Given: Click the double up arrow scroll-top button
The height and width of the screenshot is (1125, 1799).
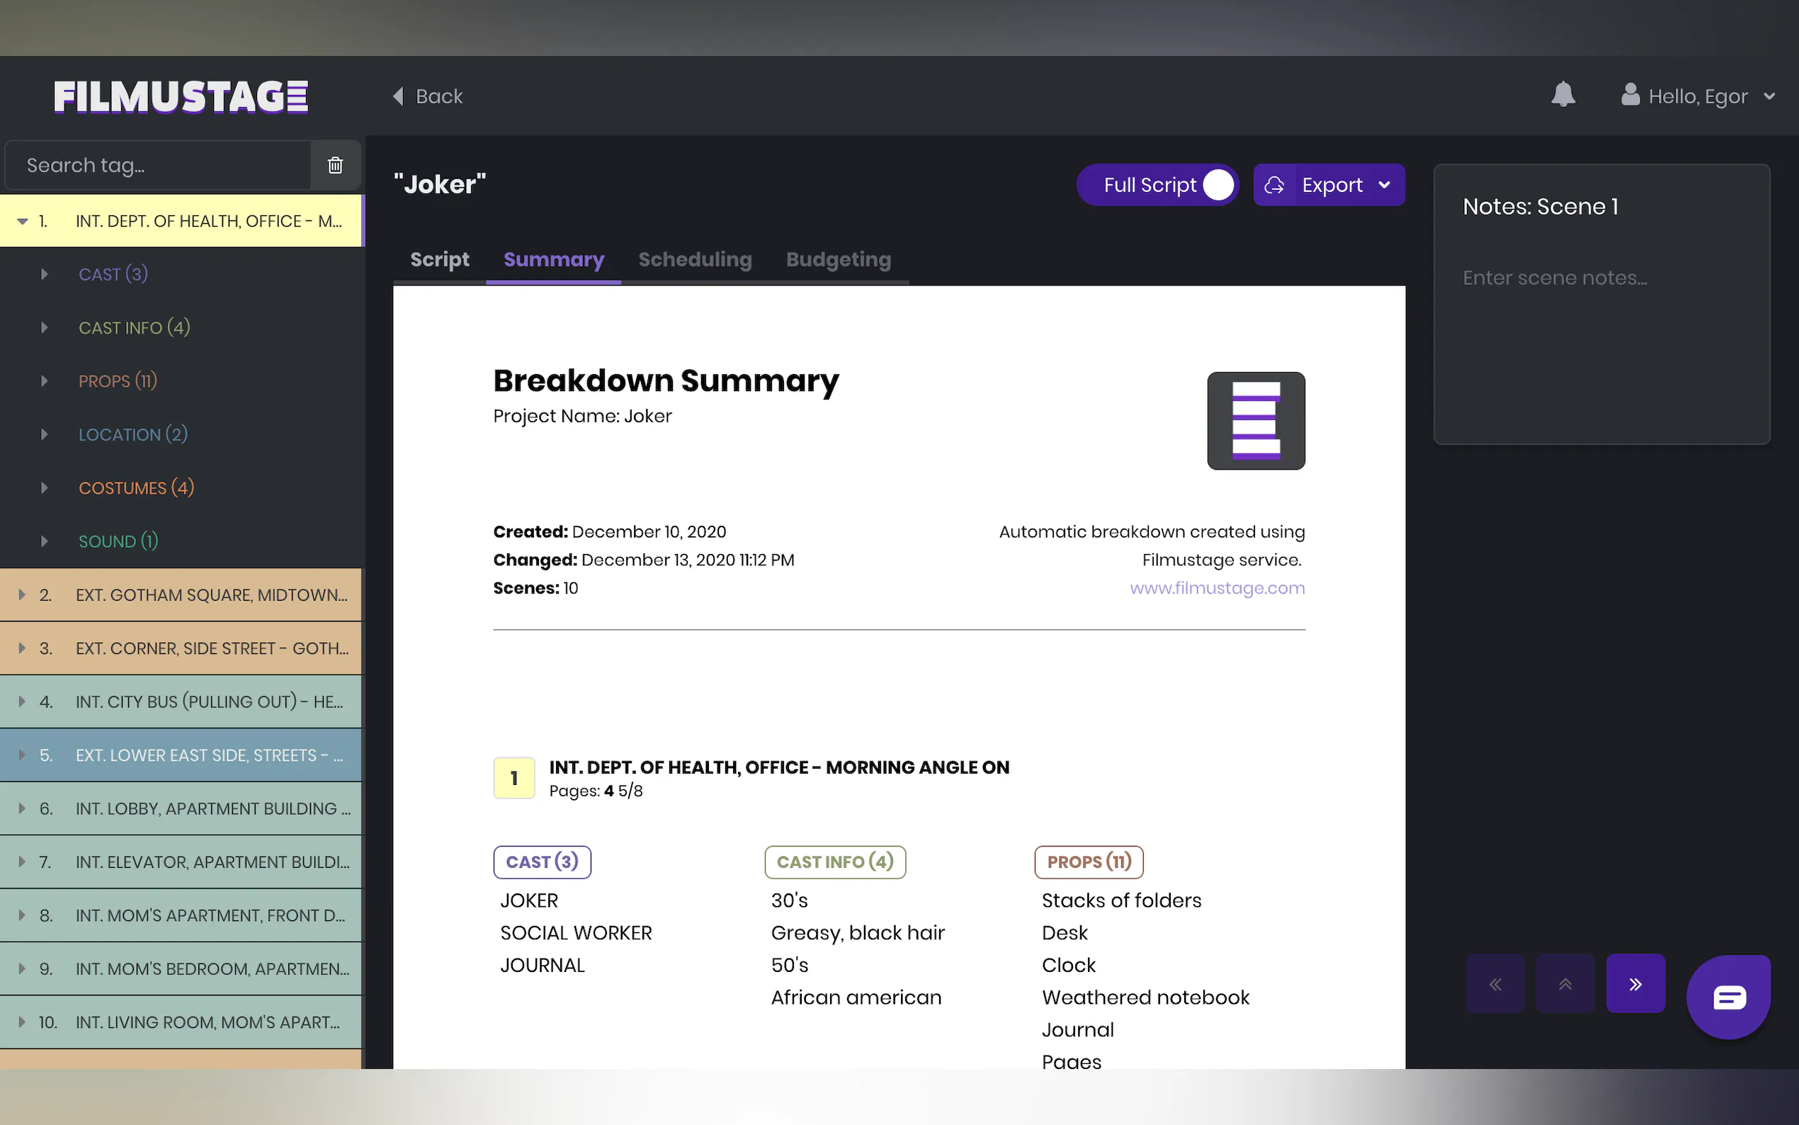Looking at the screenshot, I should click(x=1565, y=985).
